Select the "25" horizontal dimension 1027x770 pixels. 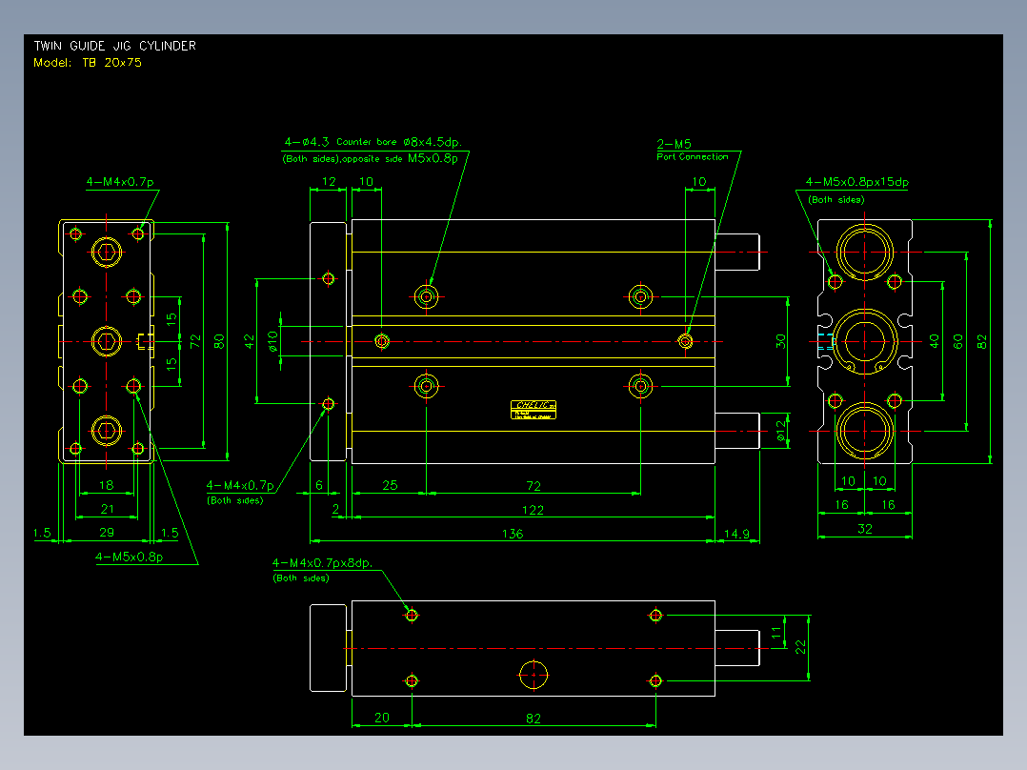(x=390, y=486)
